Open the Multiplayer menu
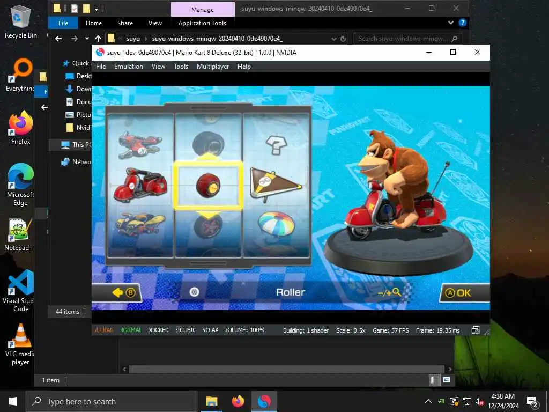 (213, 66)
